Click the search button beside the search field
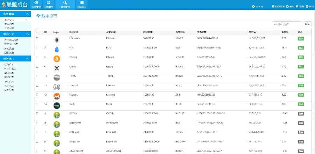 coord(307,24)
